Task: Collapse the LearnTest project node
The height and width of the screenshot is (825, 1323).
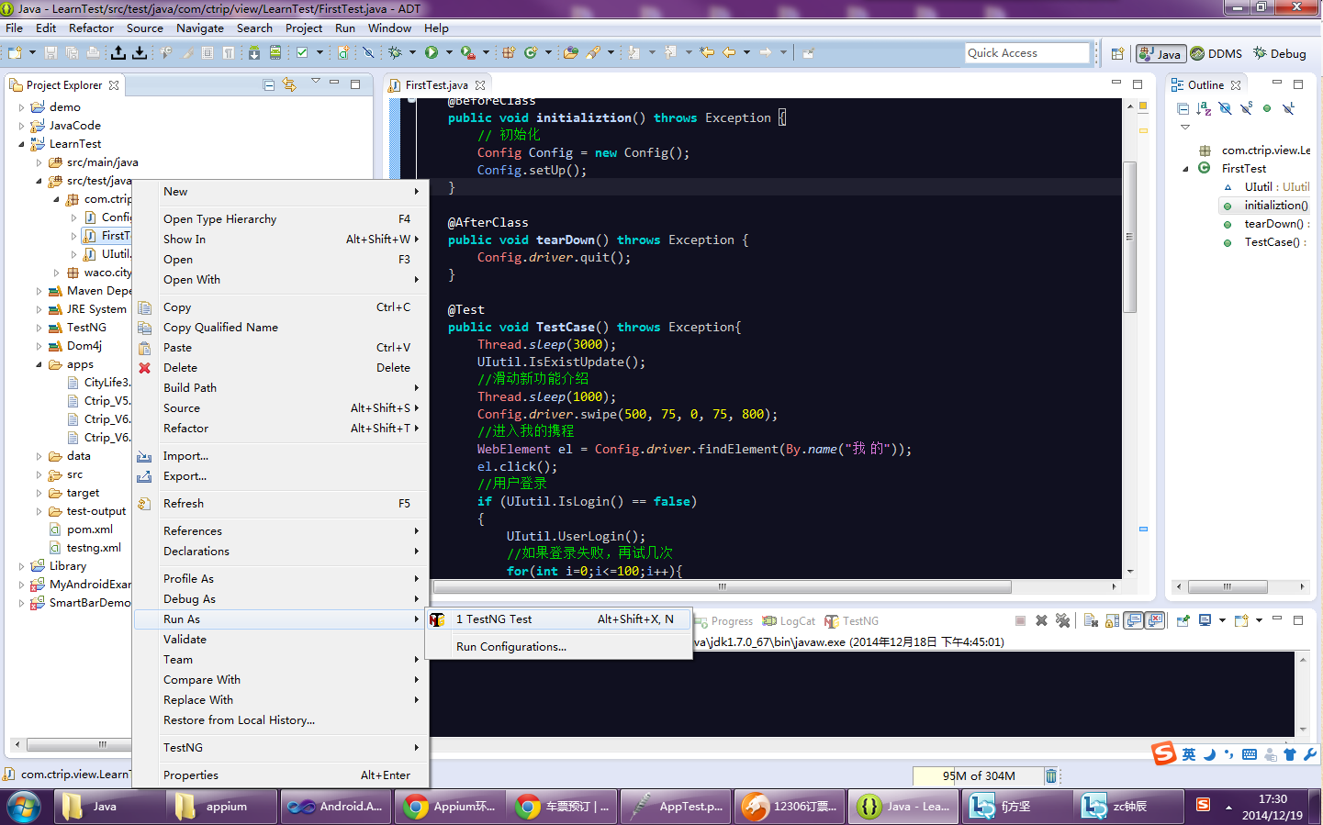Action: (x=22, y=144)
